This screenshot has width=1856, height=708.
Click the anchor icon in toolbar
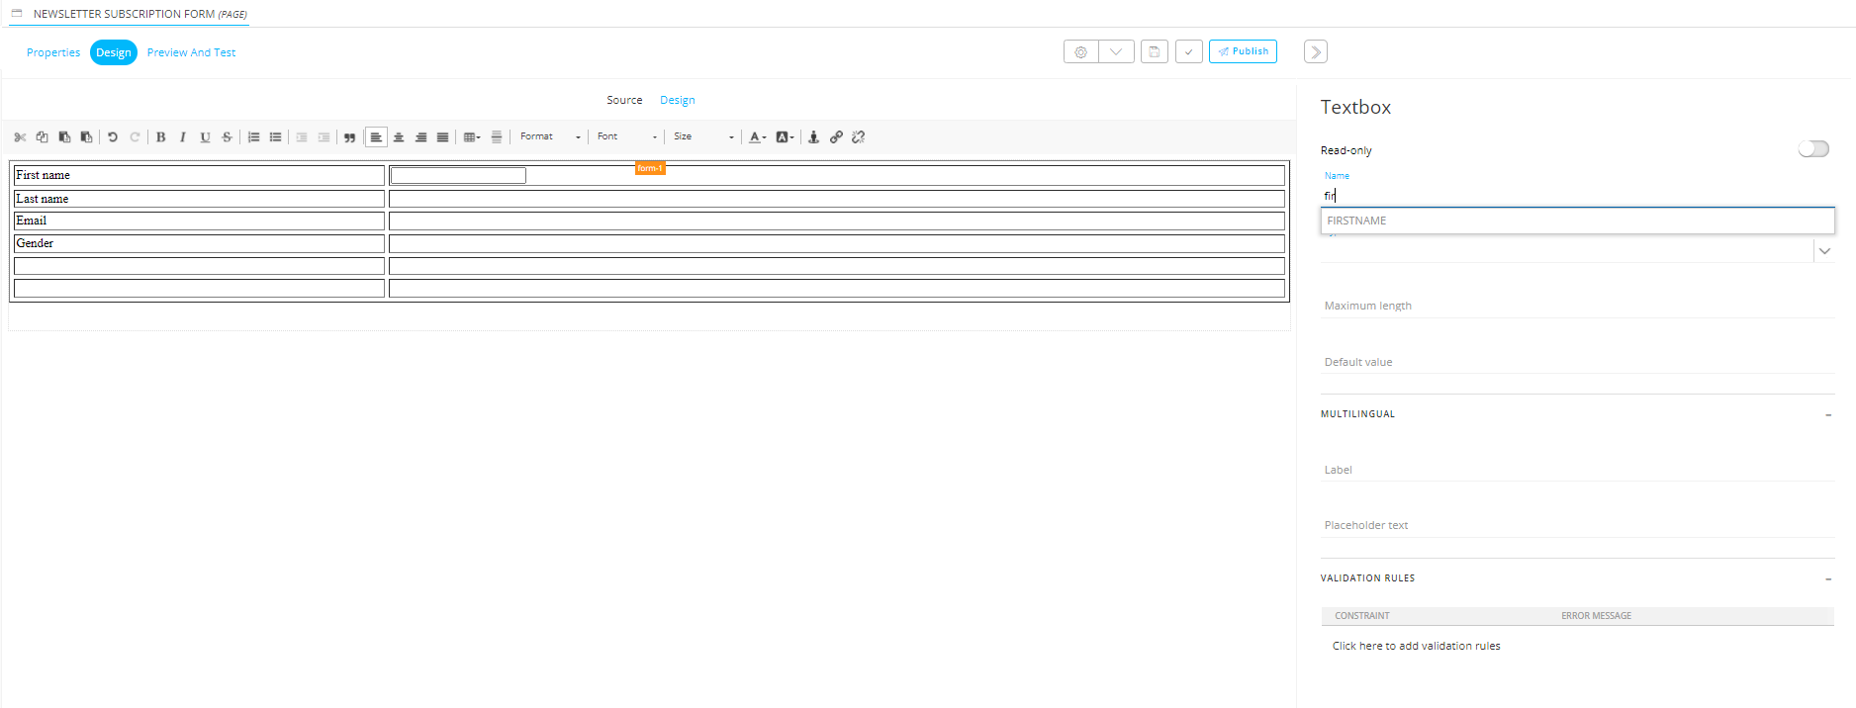[813, 137]
